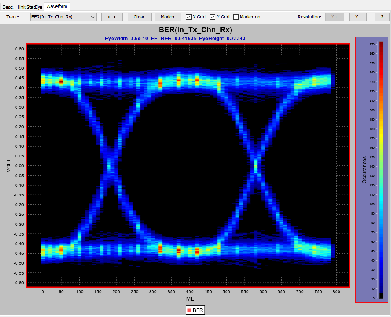Open the link StatEye tab
Image resolution: width=391 pixels, height=317 pixels.
pyautogui.click(x=30, y=7)
